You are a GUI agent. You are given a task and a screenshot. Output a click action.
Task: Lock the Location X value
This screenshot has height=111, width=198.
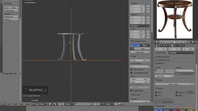[x=148, y=6]
